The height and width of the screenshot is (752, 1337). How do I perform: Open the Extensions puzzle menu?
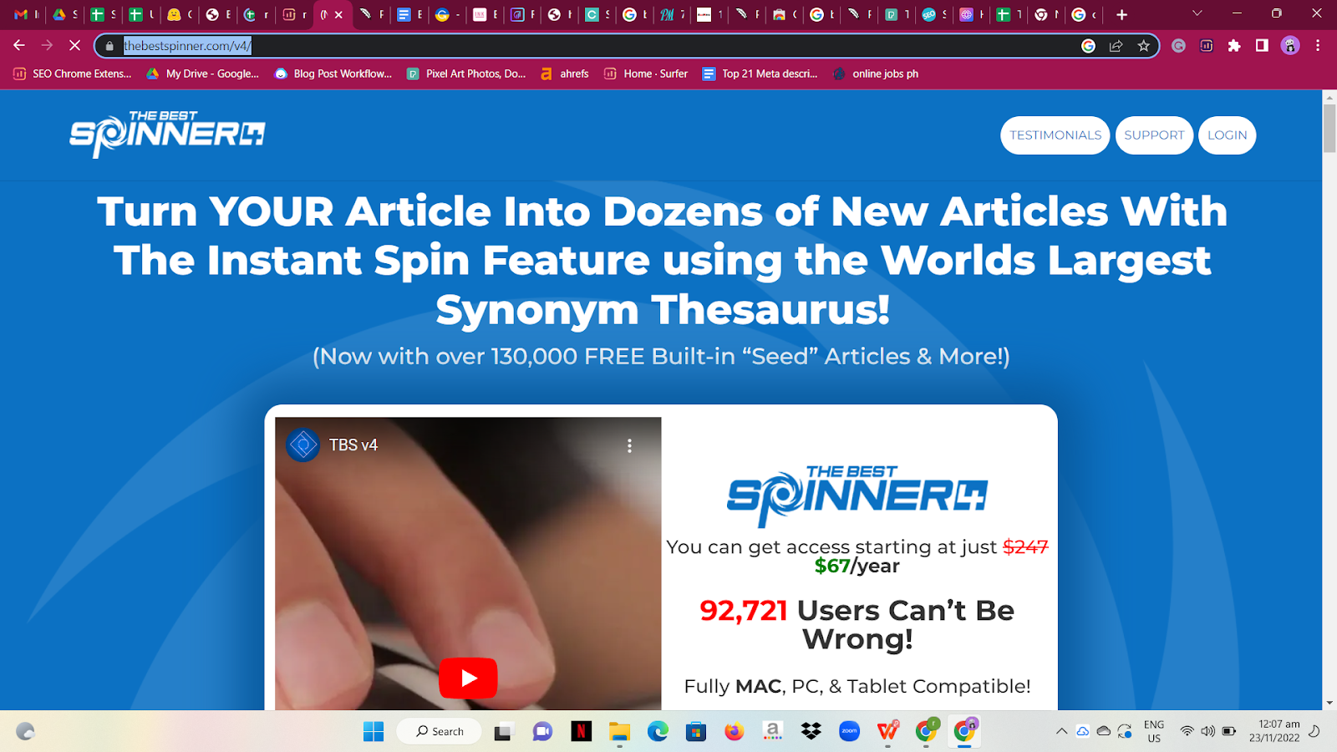click(x=1234, y=46)
